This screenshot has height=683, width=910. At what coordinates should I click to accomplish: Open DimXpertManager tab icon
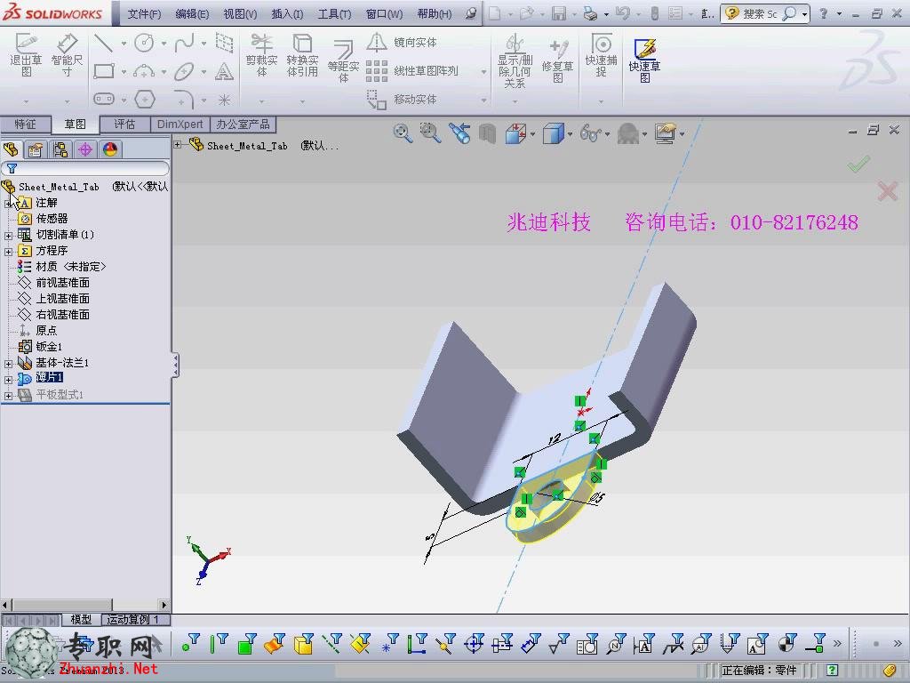click(85, 149)
